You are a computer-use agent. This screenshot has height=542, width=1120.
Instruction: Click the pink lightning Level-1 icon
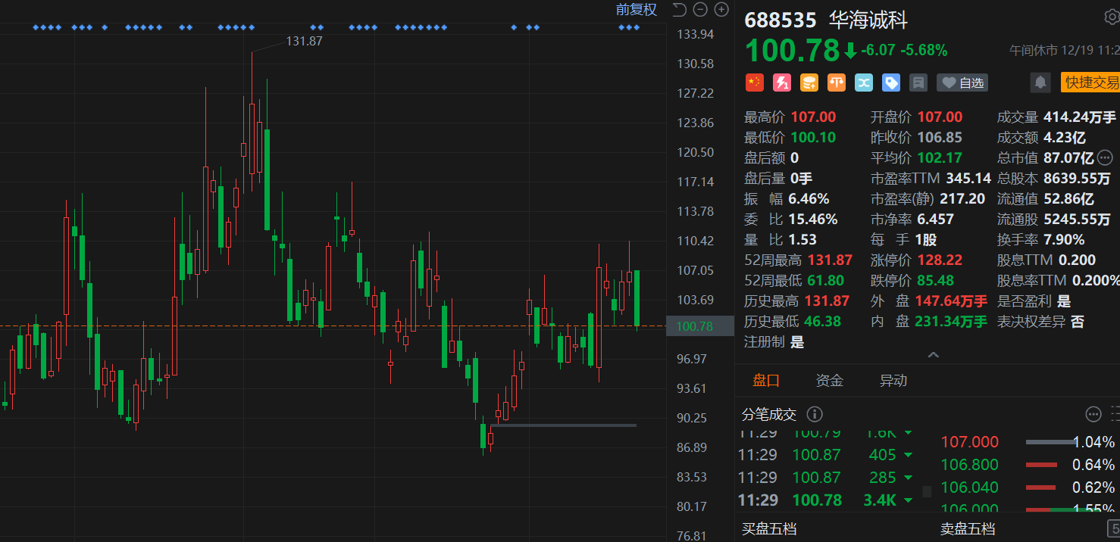pyautogui.click(x=781, y=83)
